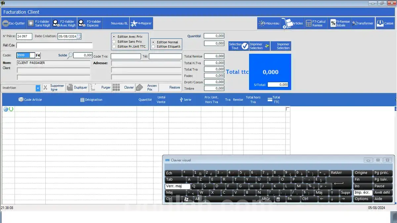Open the Insértion dropdown list
This screenshot has height=223, width=397.
pos(38,88)
